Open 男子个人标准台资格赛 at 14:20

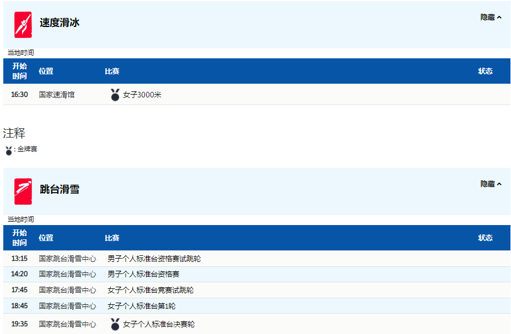pyautogui.click(x=143, y=274)
